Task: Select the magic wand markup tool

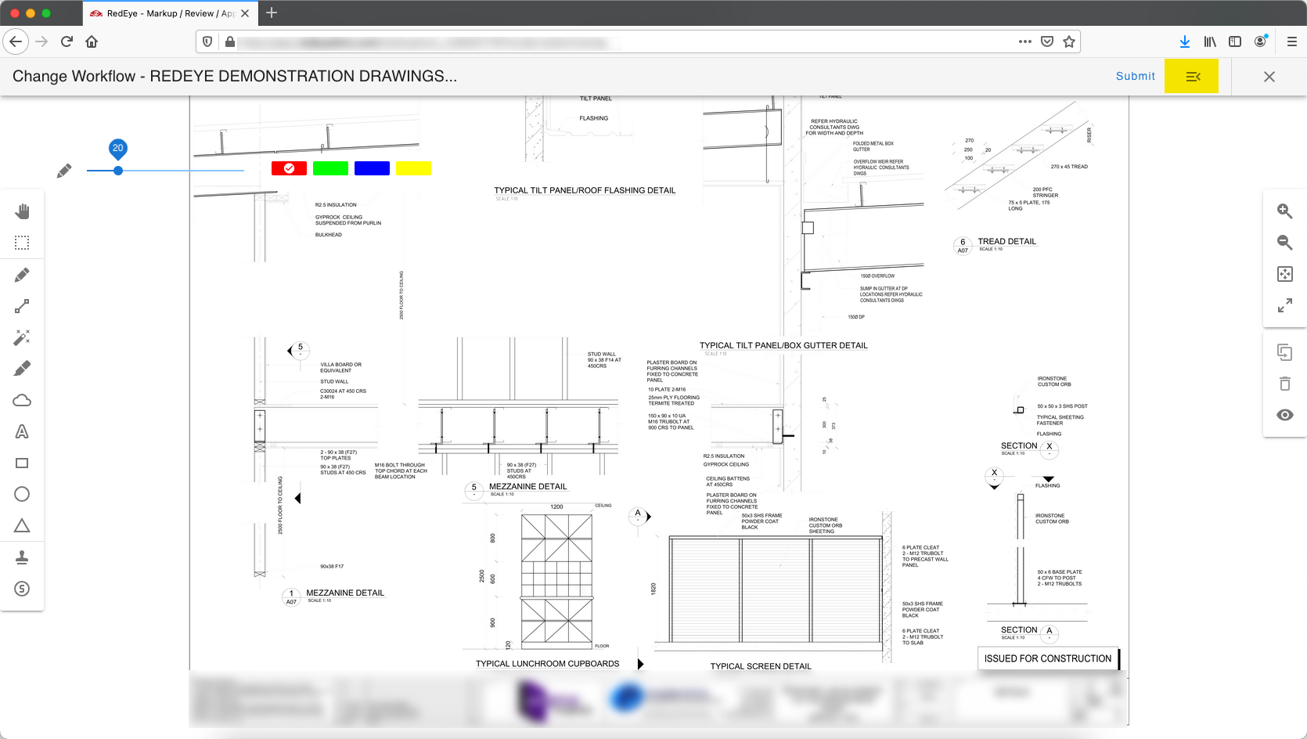Action: [22, 337]
